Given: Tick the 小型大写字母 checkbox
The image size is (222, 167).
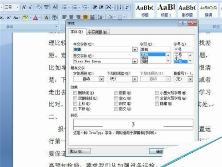Looking at the screenshot, I should [x=157, y=93].
